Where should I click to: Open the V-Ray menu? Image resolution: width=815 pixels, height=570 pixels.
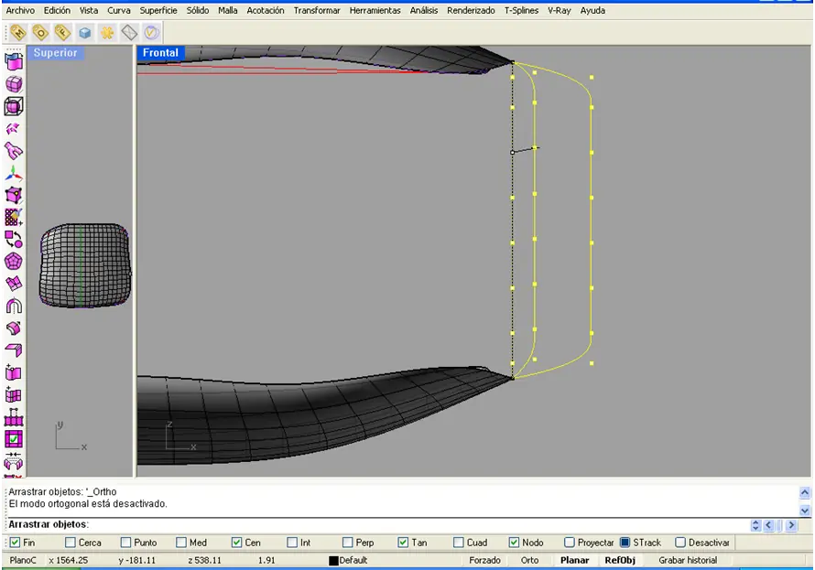tap(560, 10)
